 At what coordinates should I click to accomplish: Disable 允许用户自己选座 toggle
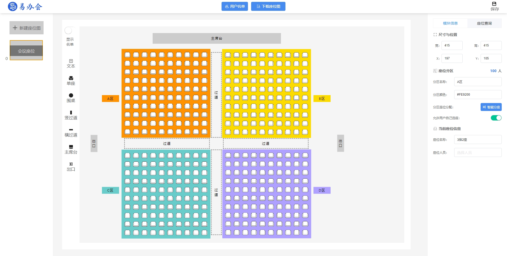(x=496, y=118)
